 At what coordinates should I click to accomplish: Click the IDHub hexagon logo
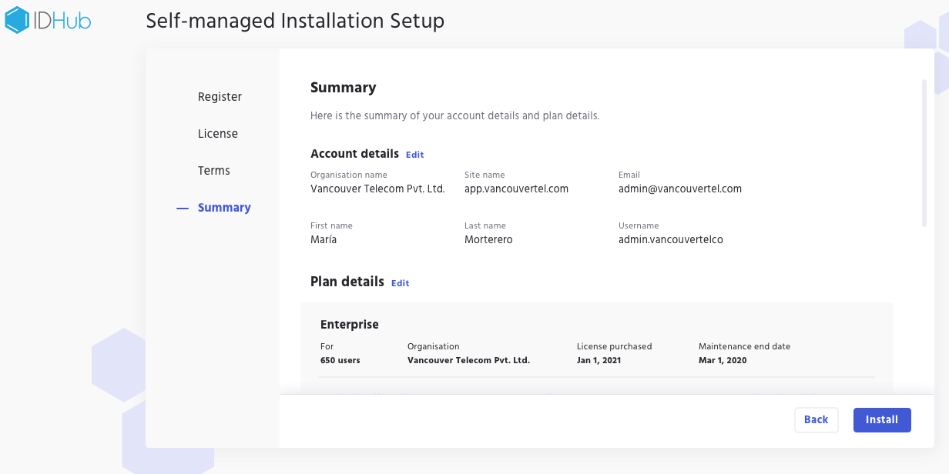(x=17, y=20)
